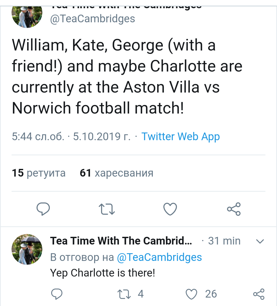Open the reply author's avatar picture
This screenshot has height=306, width=277.
pos(27,249)
